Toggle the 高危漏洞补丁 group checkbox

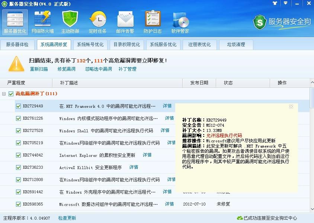10,94
